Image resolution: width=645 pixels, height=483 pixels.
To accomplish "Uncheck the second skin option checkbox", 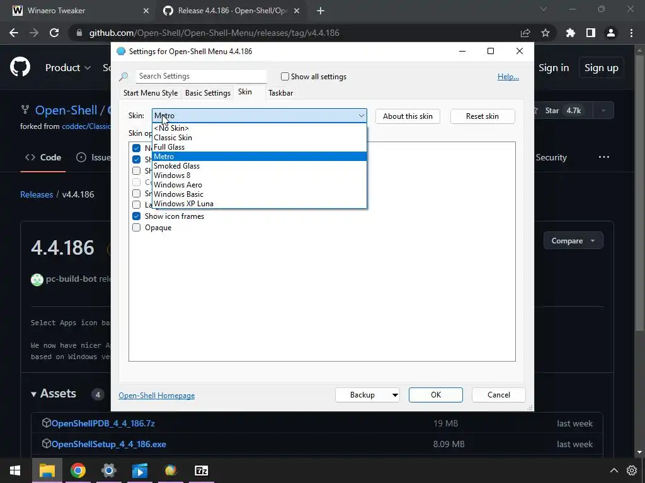I will (136, 159).
